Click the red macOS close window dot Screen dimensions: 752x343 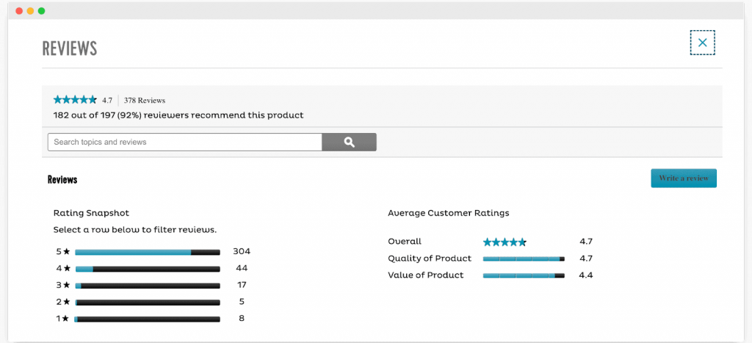pos(19,10)
